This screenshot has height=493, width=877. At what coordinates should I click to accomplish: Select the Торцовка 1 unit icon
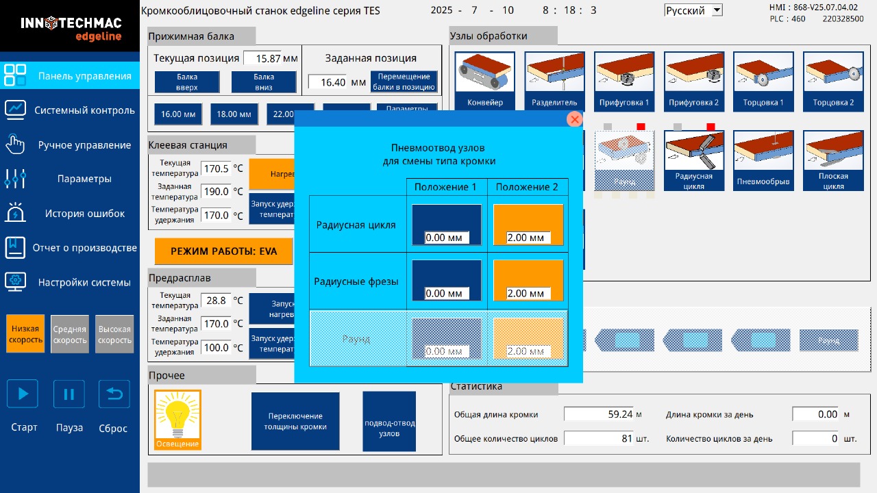(763, 80)
